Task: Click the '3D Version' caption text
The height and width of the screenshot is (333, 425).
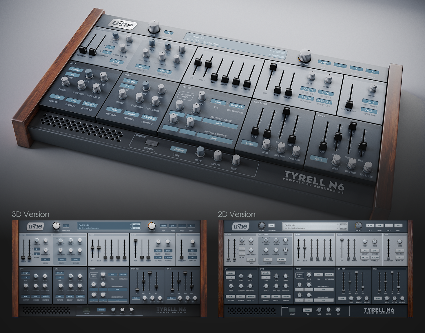Action: [31, 214]
